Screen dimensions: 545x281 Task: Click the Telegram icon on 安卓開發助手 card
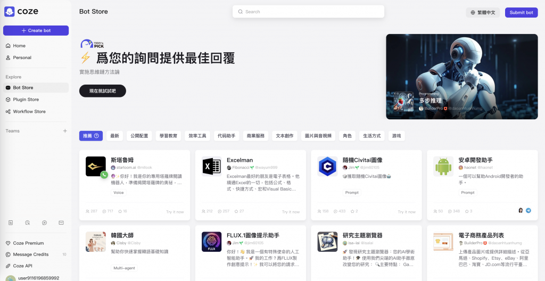tap(529, 210)
